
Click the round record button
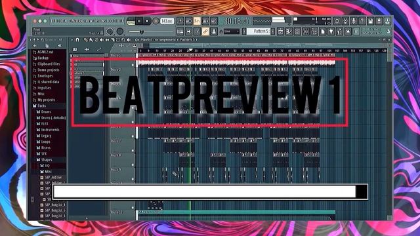point(156,21)
